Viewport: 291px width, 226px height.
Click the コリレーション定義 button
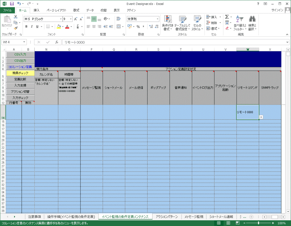pyautogui.click(x=20, y=67)
